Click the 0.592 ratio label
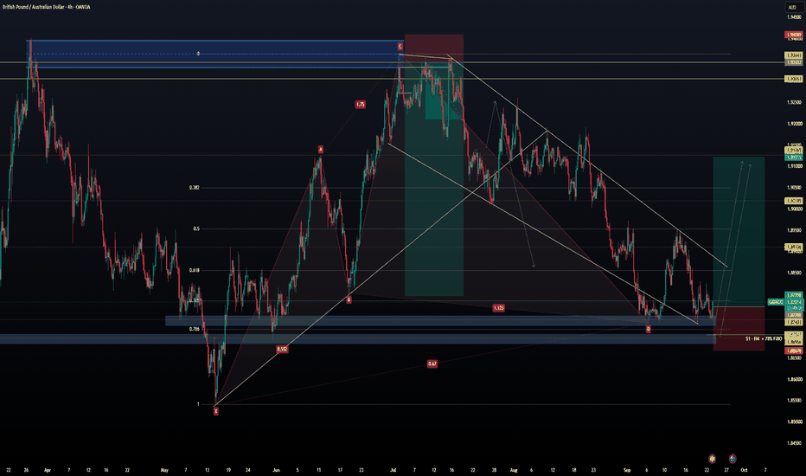 (282, 349)
